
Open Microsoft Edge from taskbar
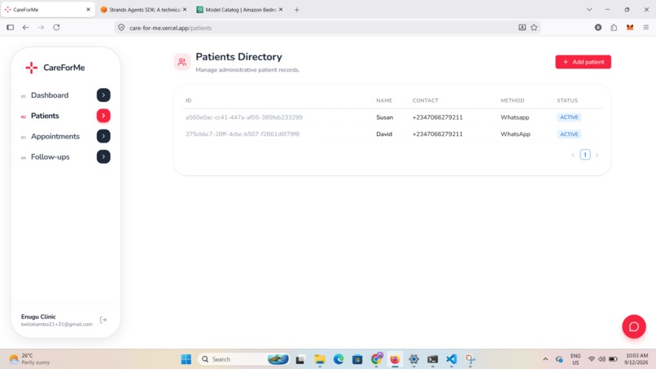339,359
